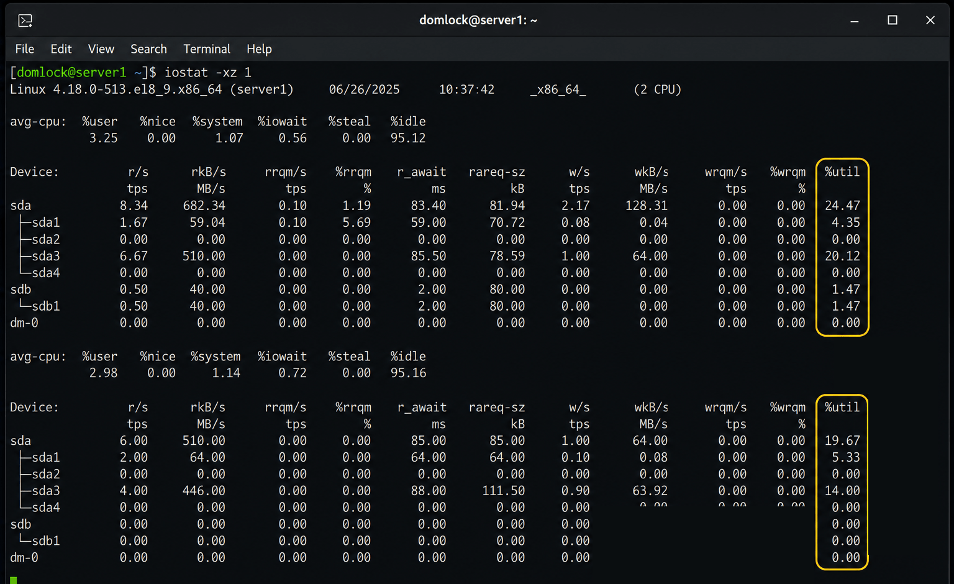The image size is (954, 584).
Task: Click the %system value '1.14'
Action: pos(226,373)
